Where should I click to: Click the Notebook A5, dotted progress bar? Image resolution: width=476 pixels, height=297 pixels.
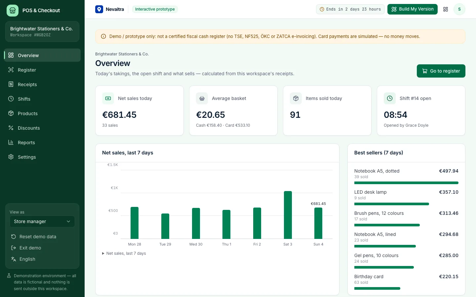coord(406,183)
